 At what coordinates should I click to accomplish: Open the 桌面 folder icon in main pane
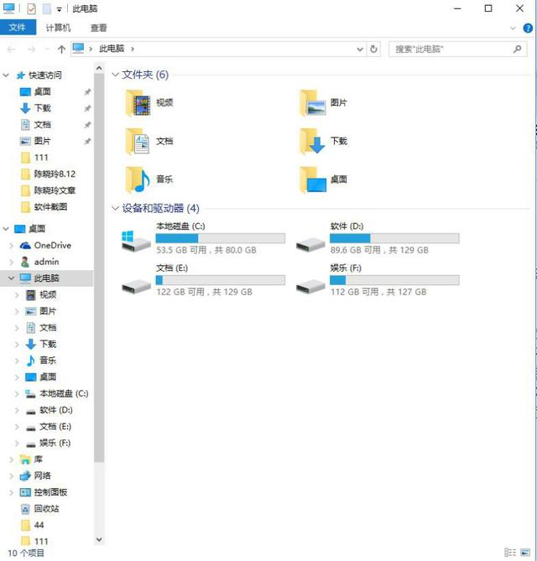click(313, 179)
